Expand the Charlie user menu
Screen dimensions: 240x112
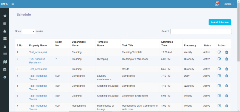click(x=229, y=4)
